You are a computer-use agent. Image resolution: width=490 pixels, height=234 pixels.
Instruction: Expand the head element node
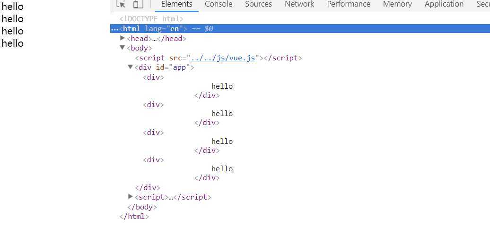pos(122,38)
